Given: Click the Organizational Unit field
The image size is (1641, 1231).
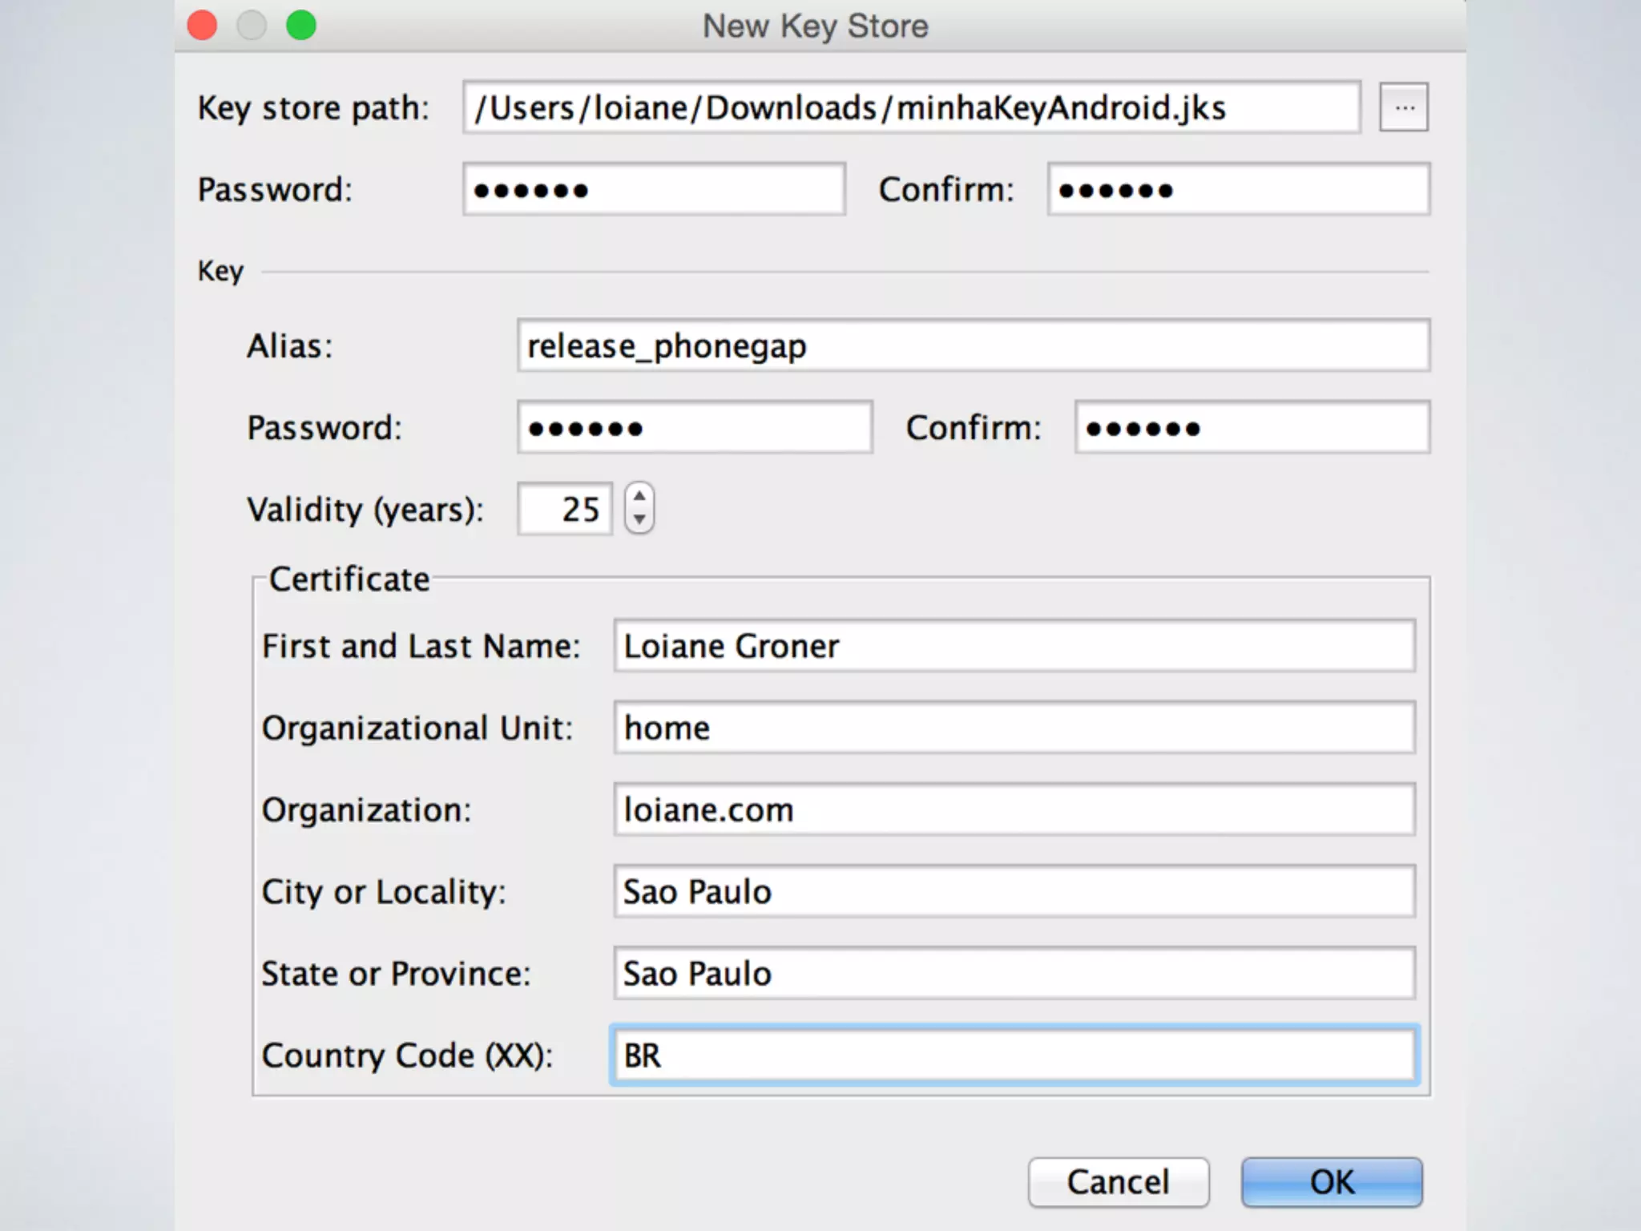Looking at the screenshot, I should pyautogui.click(x=1014, y=728).
